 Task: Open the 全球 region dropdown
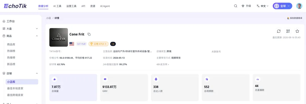[x=282, y=6]
